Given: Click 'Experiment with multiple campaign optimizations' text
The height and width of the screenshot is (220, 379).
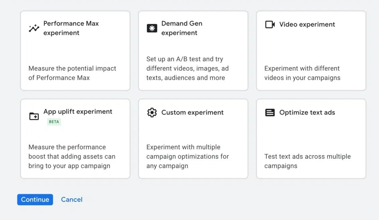Looking at the screenshot, I should 188,156.
